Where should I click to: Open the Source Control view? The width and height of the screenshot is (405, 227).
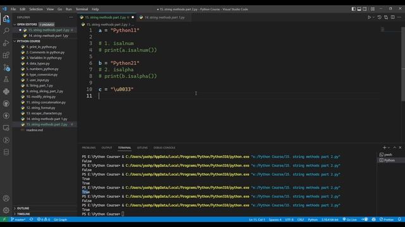[x=6, y=67]
